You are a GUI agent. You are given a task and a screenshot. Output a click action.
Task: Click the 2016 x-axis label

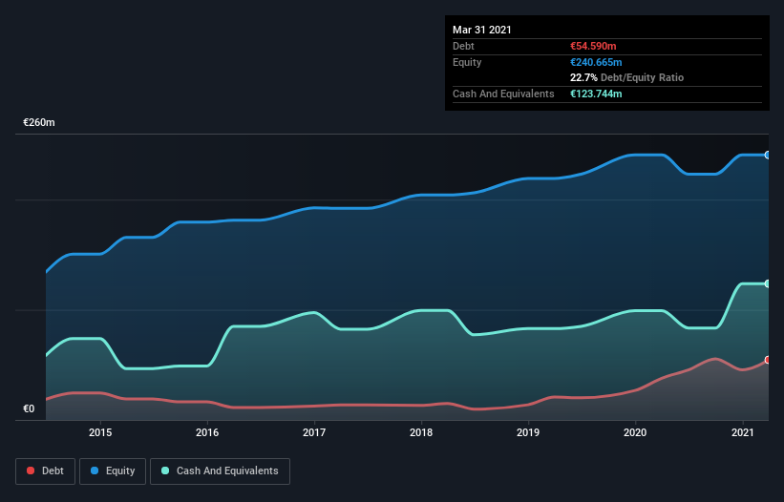coord(207,432)
